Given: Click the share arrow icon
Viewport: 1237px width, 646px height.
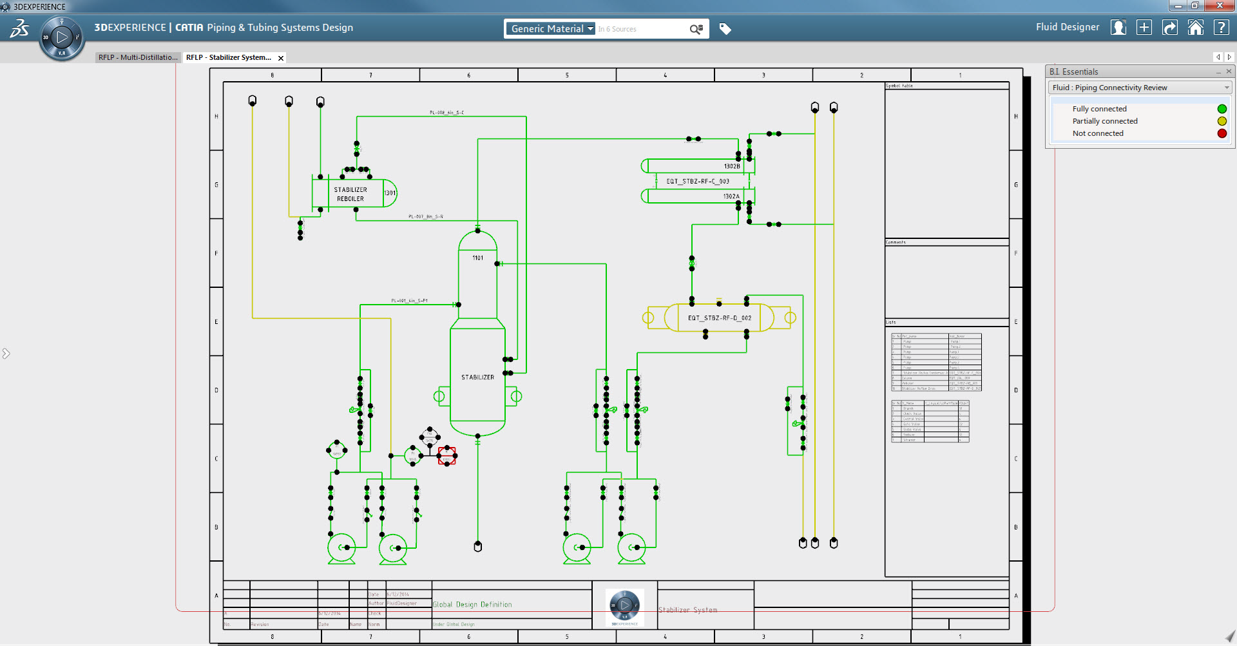Looking at the screenshot, I should coord(1170,28).
